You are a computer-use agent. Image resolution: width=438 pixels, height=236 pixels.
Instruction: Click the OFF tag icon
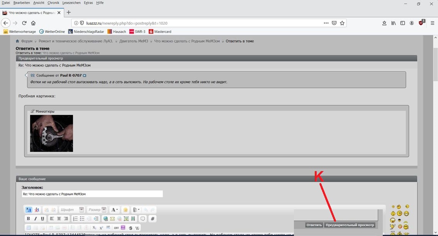[x=117, y=228]
